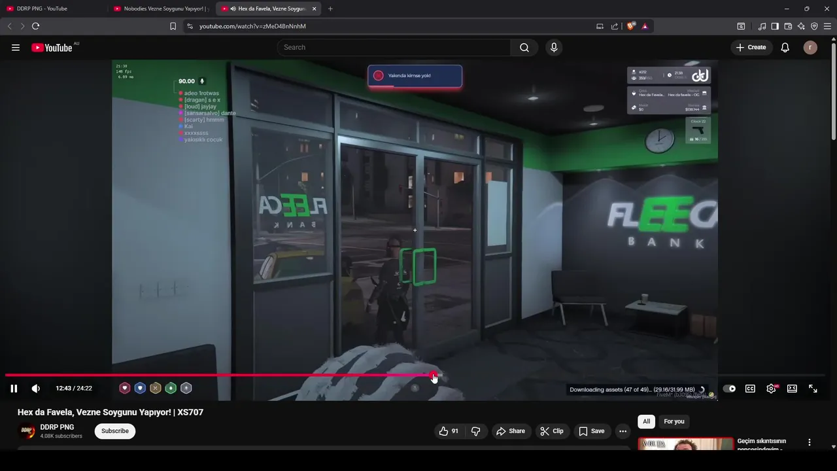The image size is (837, 471).
Task: Open the video settings gear
Action: 771,389
